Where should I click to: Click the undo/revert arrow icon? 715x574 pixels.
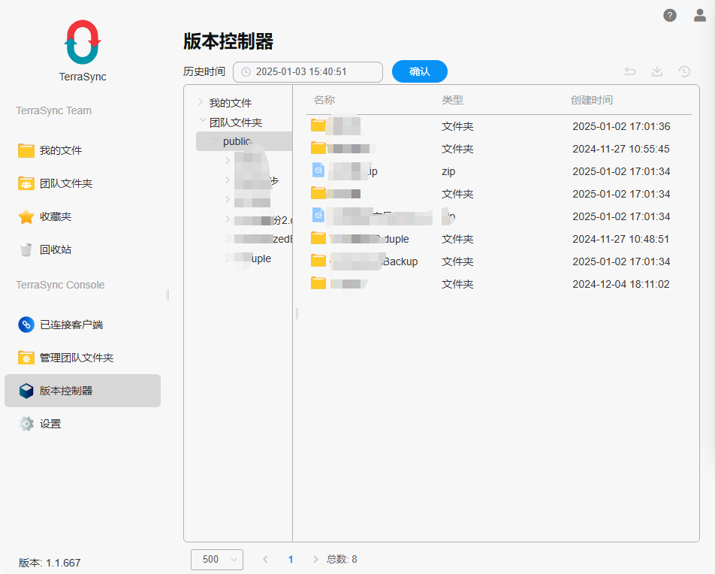630,71
